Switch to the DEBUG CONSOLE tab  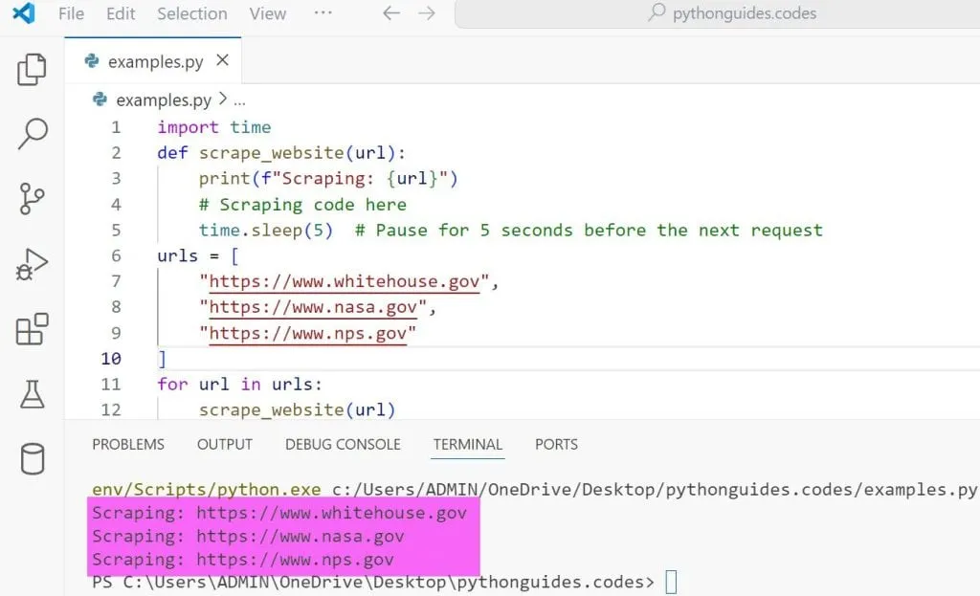point(343,444)
